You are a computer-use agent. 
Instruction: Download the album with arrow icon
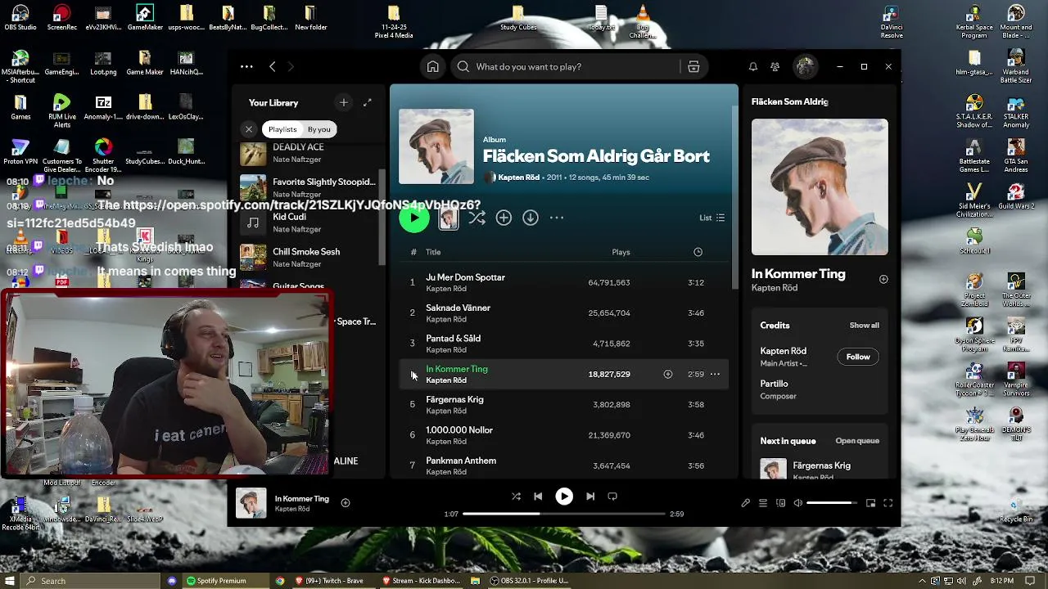point(531,218)
